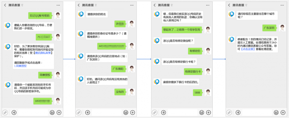This screenshot has height=118, width=289.
Task: Click the message input field in the leftmost panel
Action: tap(32, 112)
